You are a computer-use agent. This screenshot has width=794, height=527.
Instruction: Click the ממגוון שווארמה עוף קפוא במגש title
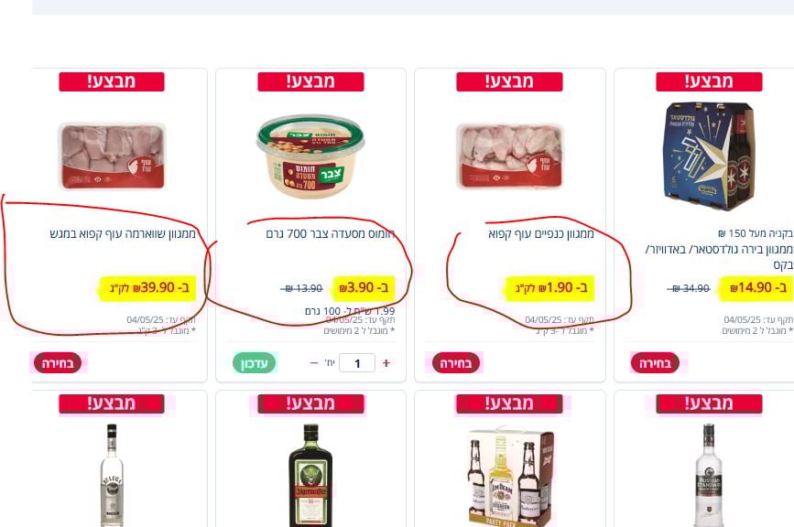pos(123,233)
